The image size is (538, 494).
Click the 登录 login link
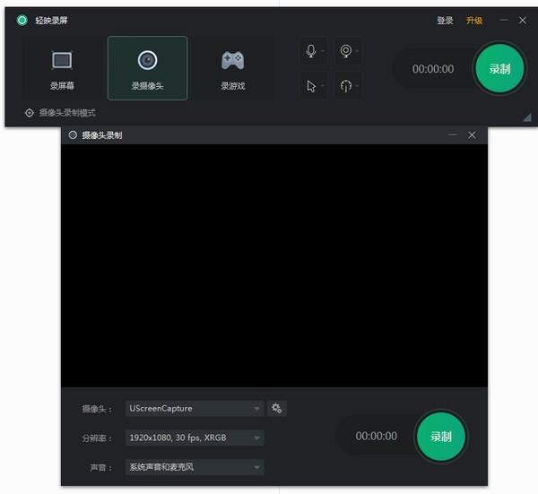pyautogui.click(x=445, y=21)
